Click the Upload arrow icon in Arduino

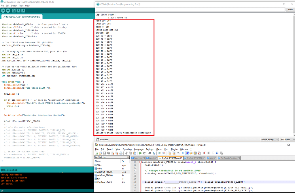tap(8, 11)
